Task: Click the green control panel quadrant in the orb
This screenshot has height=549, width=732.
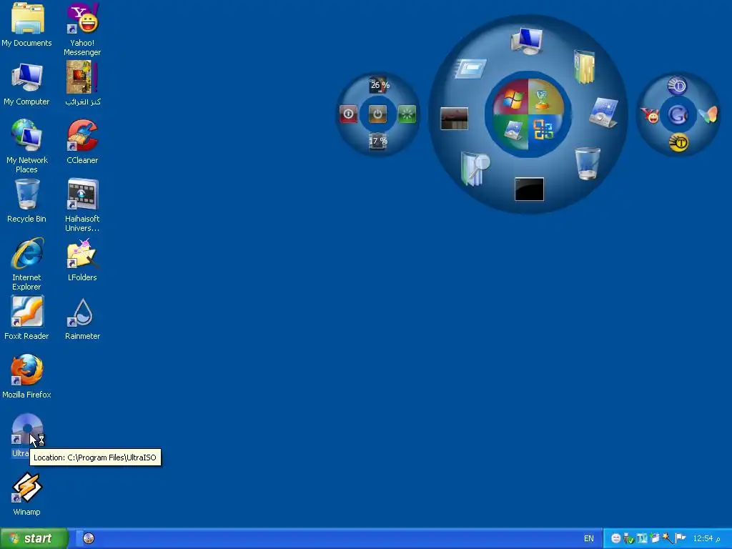Action: pos(512,131)
